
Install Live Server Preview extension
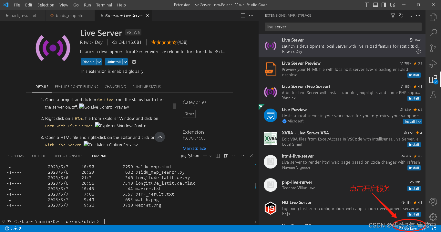(414, 75)
